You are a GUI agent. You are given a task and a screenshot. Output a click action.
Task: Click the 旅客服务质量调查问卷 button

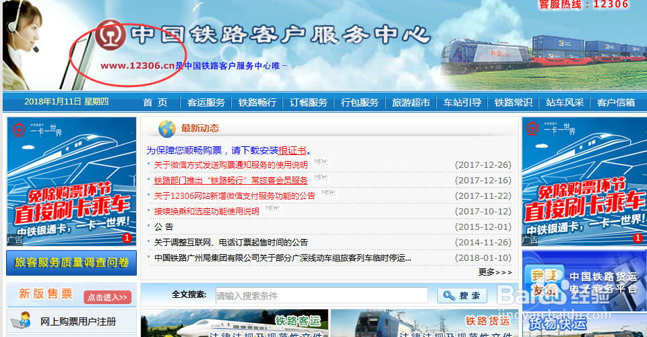71,262
